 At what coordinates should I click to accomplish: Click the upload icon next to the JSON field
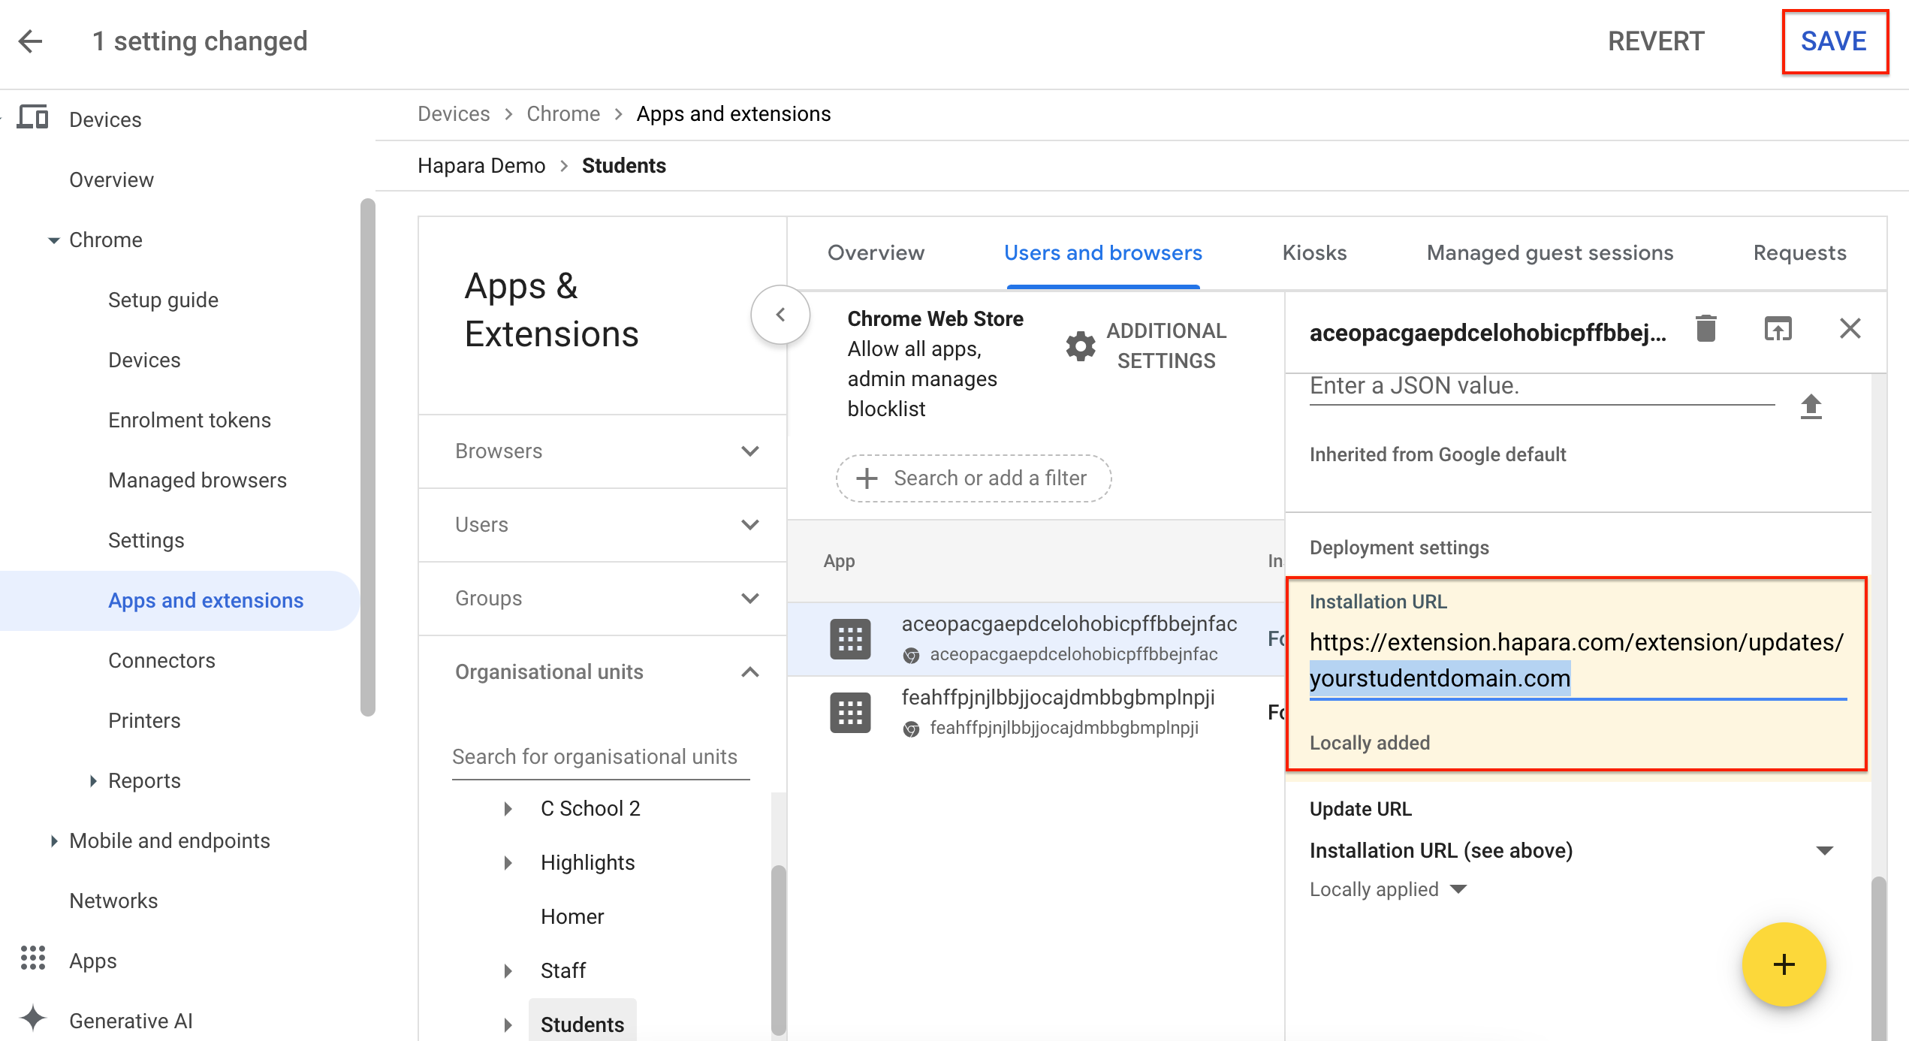(x=1811, y=406)
